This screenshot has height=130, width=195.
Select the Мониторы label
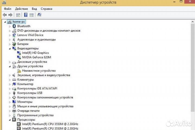pos(25,102)
